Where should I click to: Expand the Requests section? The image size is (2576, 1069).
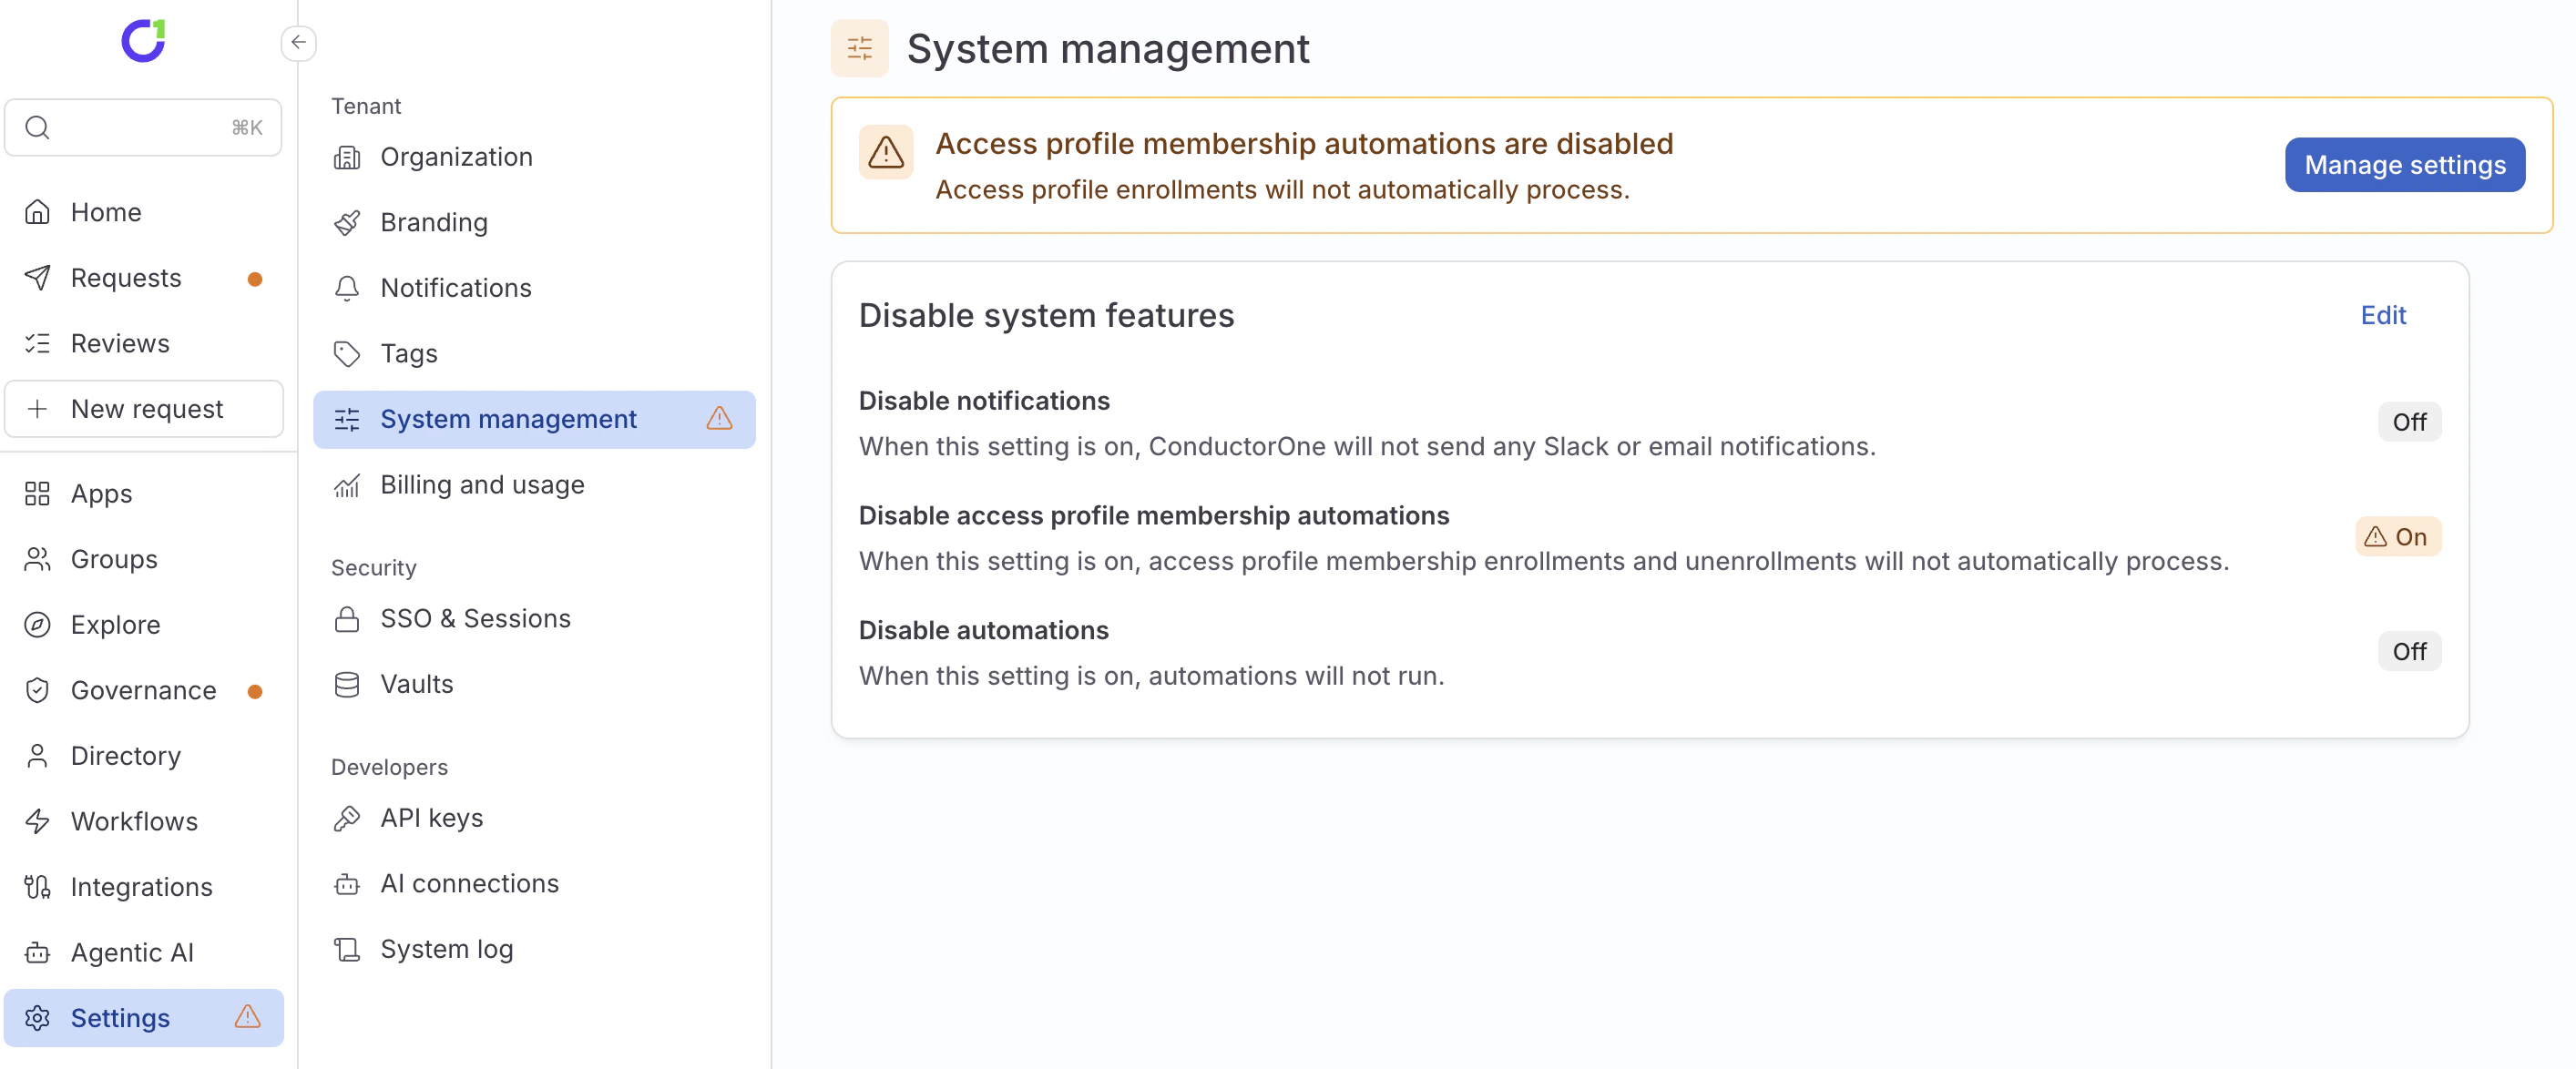coord(126,277)
